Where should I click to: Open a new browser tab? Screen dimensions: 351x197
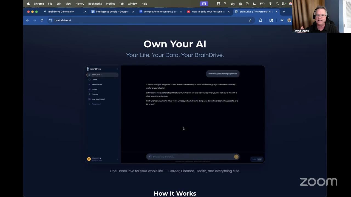[x=284, y=11]
